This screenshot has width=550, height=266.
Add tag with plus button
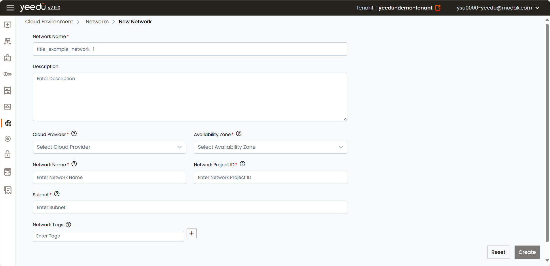click(x=191, y=233)
